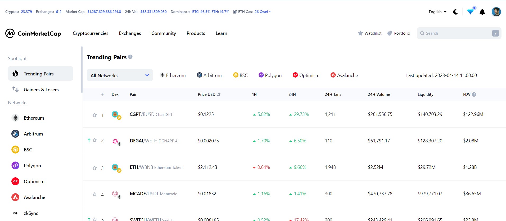
Task: Open the English language dropdown
Action: 438,12
